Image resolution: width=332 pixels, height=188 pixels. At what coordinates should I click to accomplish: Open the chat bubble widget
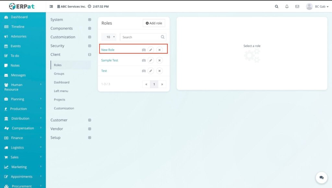tap(321, 178)
